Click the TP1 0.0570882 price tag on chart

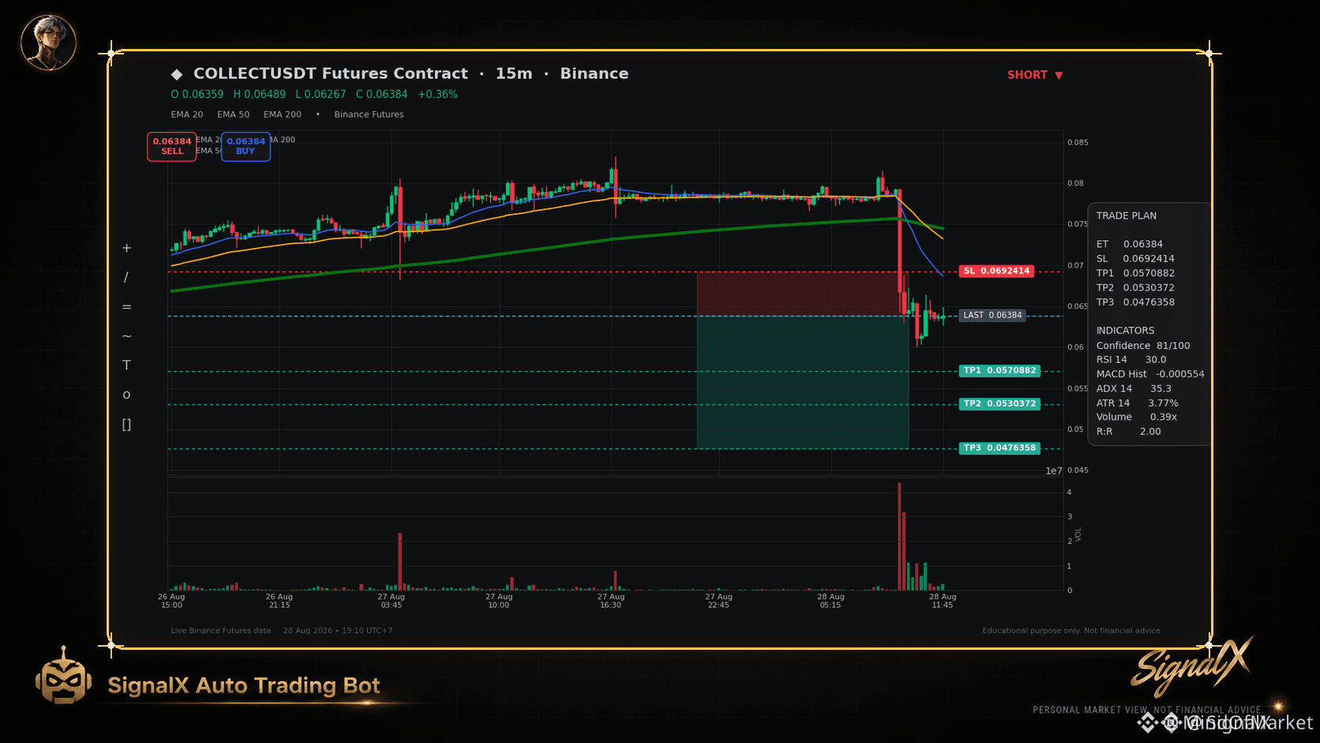pos(999,370)
